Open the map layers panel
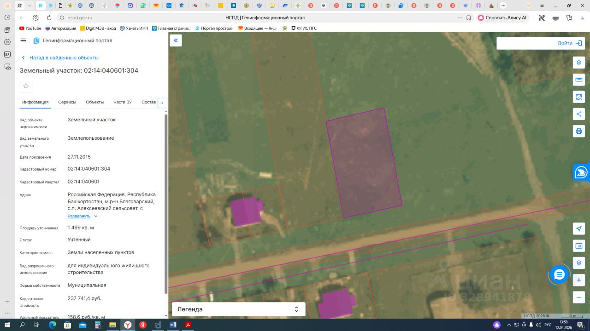This screenshot has width=590, height=331. [579, 63]
